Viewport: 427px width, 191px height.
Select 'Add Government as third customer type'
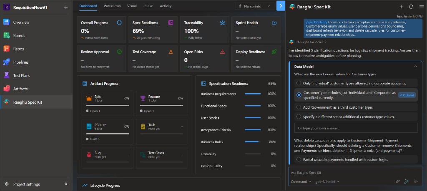click(x=356, y=107)
